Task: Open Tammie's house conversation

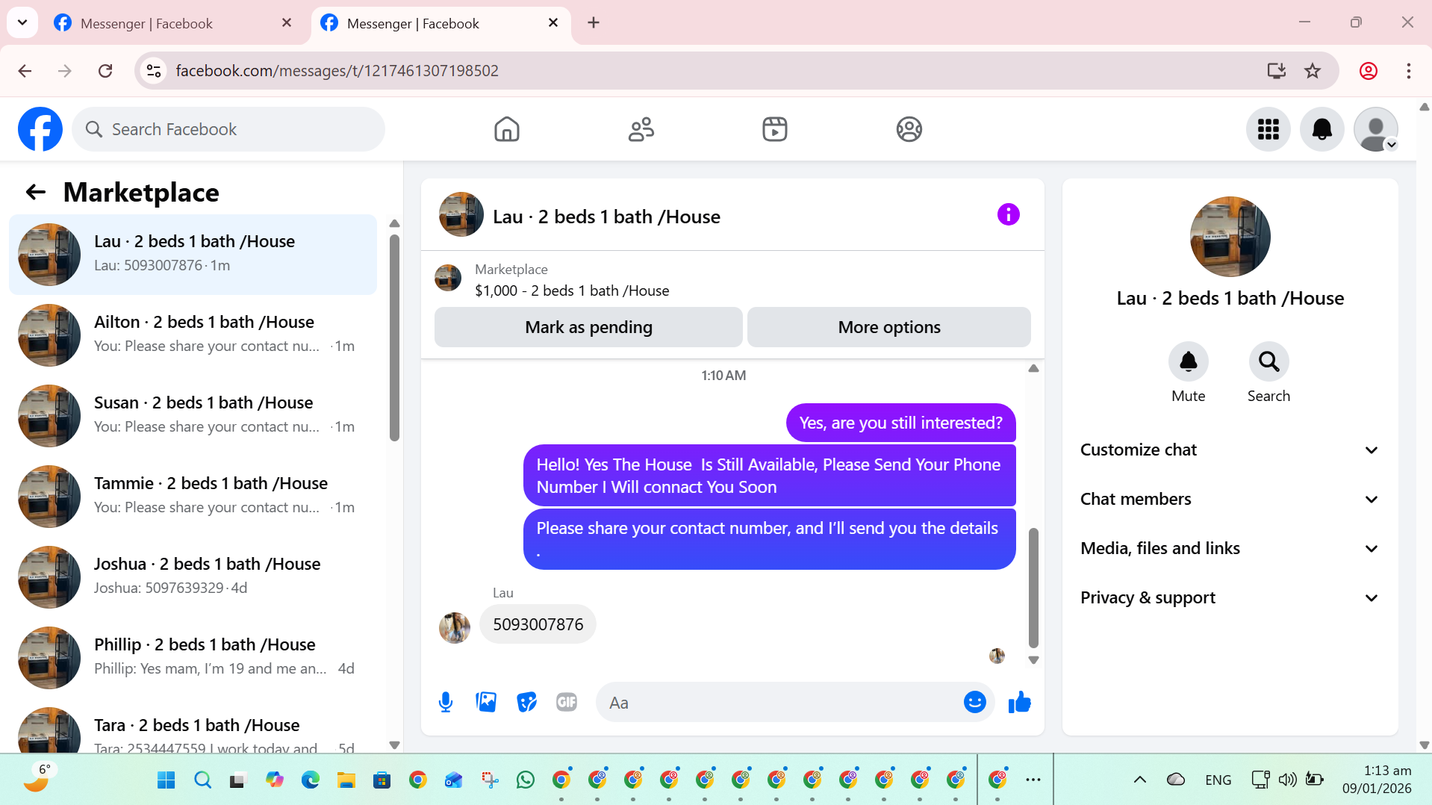Action: point(193,497)
